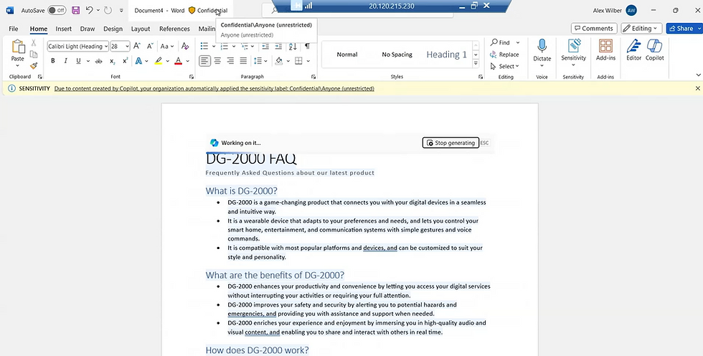Select the Normal style
Viewport: 703px width, 356px height.
pos(347,55)
